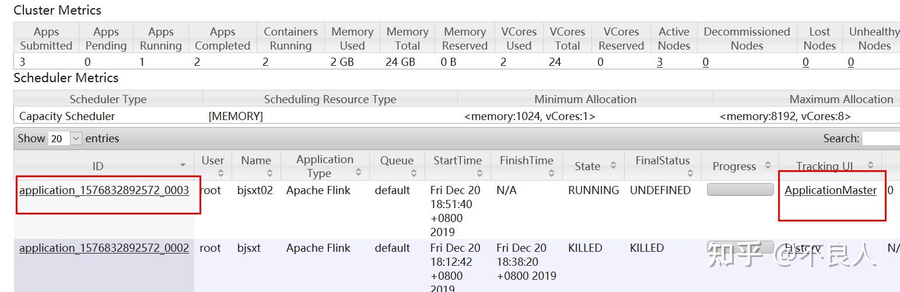Click the Decommissioned Nodes count link
900x292 pixels.
705,62
